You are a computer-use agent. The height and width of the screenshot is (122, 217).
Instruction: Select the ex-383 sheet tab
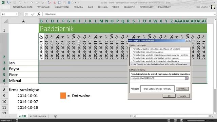coord(22,116)
